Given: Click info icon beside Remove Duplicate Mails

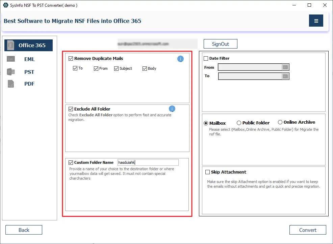Looking at the screenshot, I should [x=180, y=59].
